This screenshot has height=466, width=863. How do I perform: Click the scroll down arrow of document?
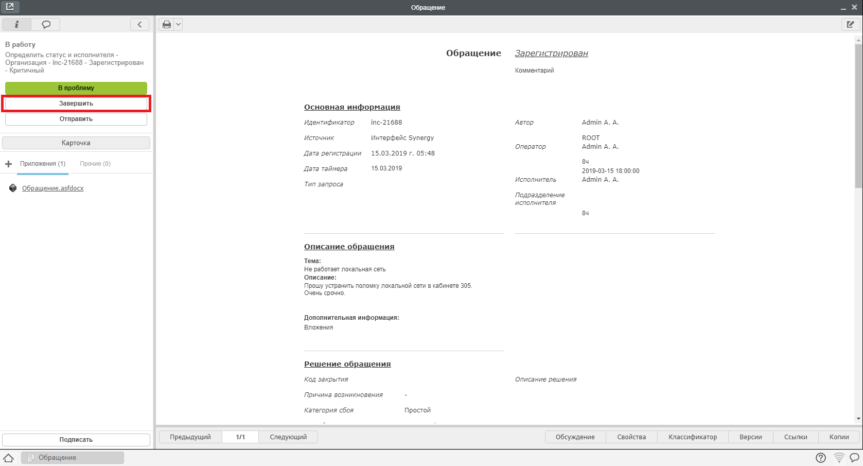858,419
